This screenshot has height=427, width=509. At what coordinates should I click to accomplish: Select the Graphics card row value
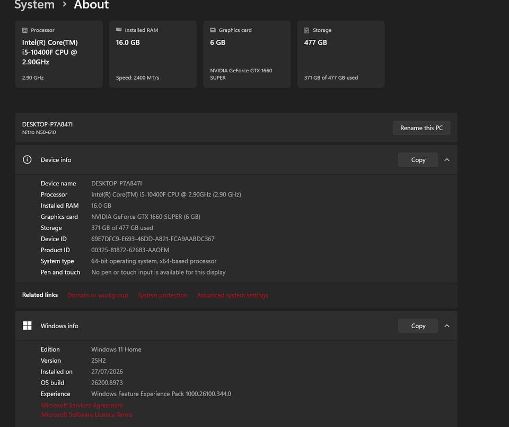coord(146,217)
